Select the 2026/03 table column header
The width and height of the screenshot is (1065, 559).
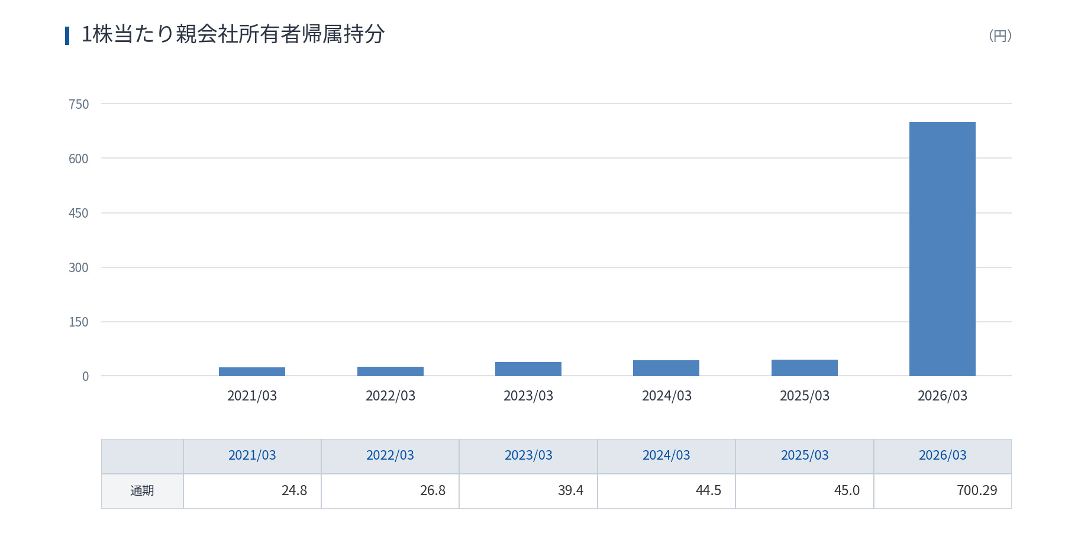(x=943, y=456)
